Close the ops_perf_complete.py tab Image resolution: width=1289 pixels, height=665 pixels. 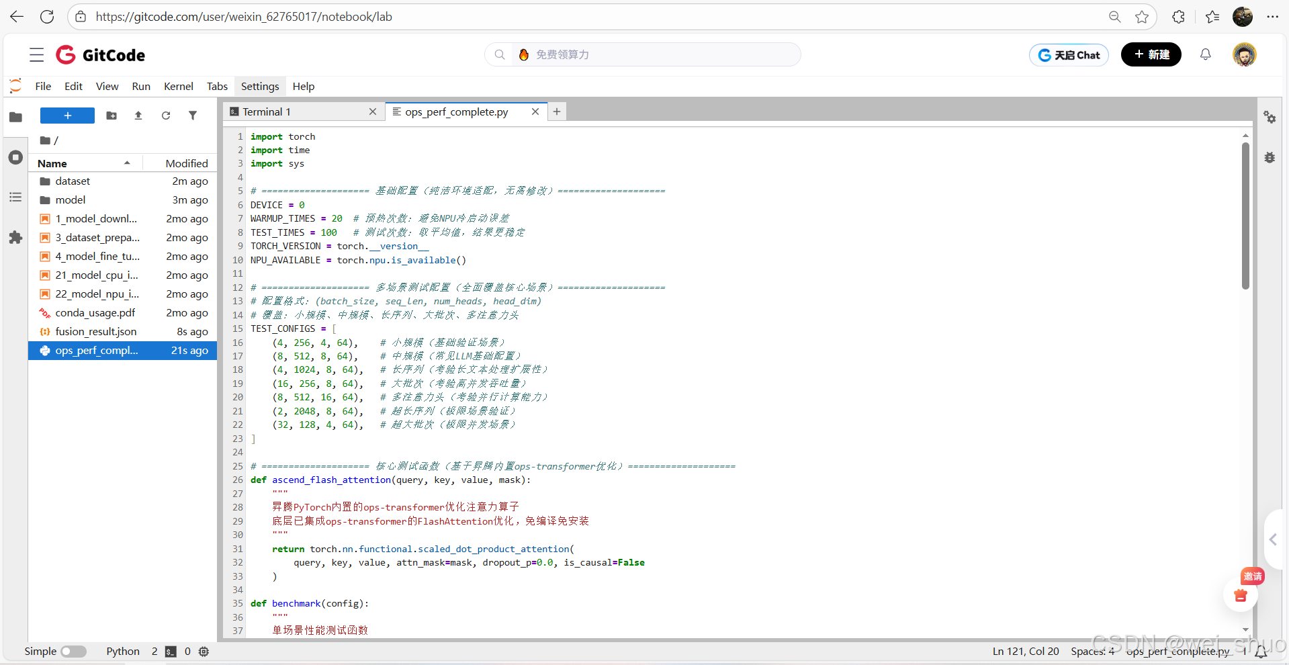pos(535,112)
